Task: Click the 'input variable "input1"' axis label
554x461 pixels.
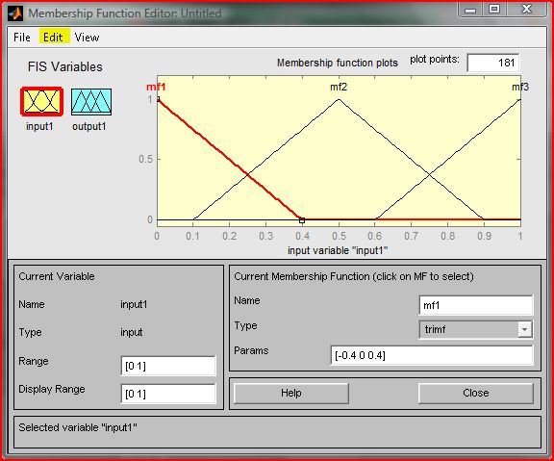Action: (338, 250)
